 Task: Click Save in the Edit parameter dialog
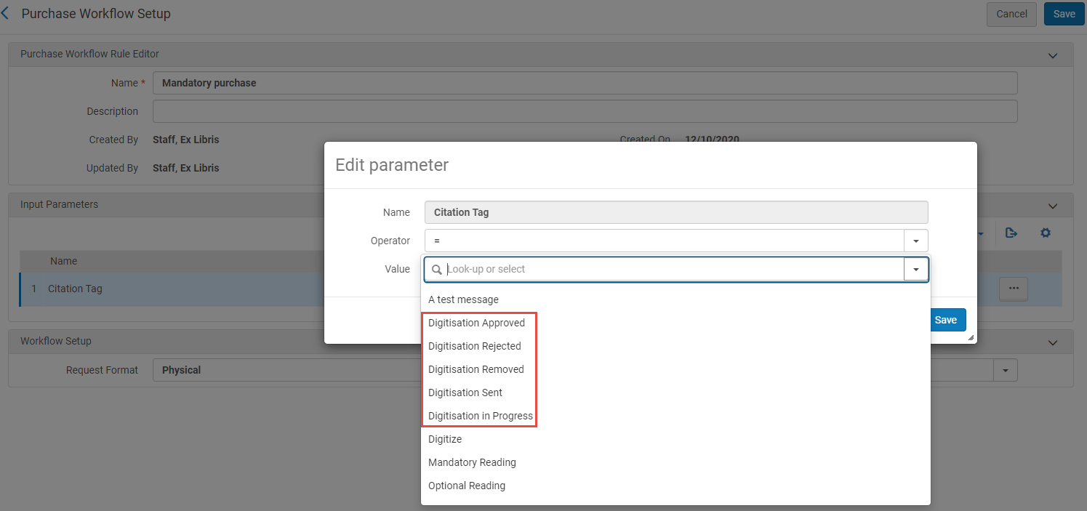945,320
